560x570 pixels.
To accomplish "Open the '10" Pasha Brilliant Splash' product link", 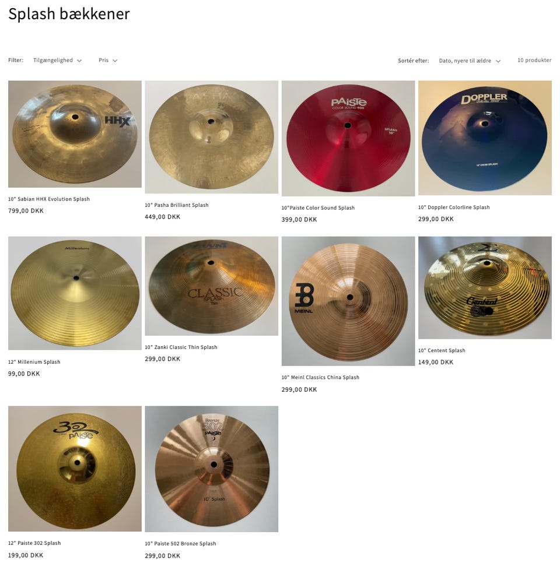I will [177, 205].
